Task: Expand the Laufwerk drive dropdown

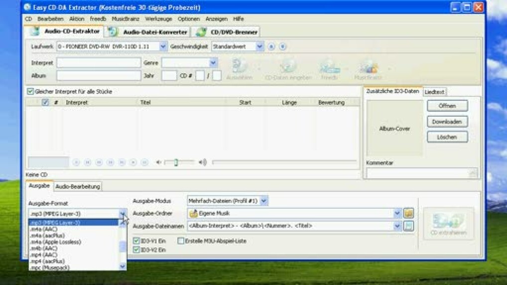Action: point(163,46)
